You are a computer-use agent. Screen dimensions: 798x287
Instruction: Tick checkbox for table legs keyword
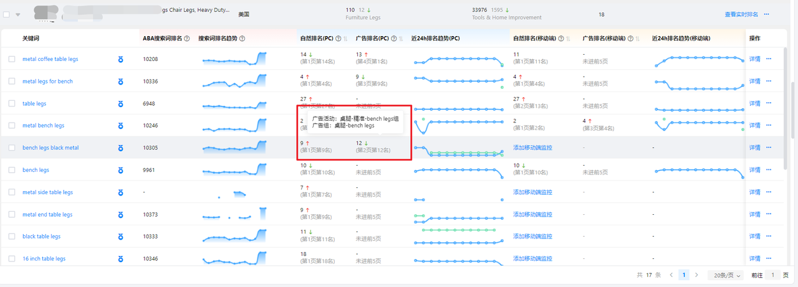coord(12,103)
